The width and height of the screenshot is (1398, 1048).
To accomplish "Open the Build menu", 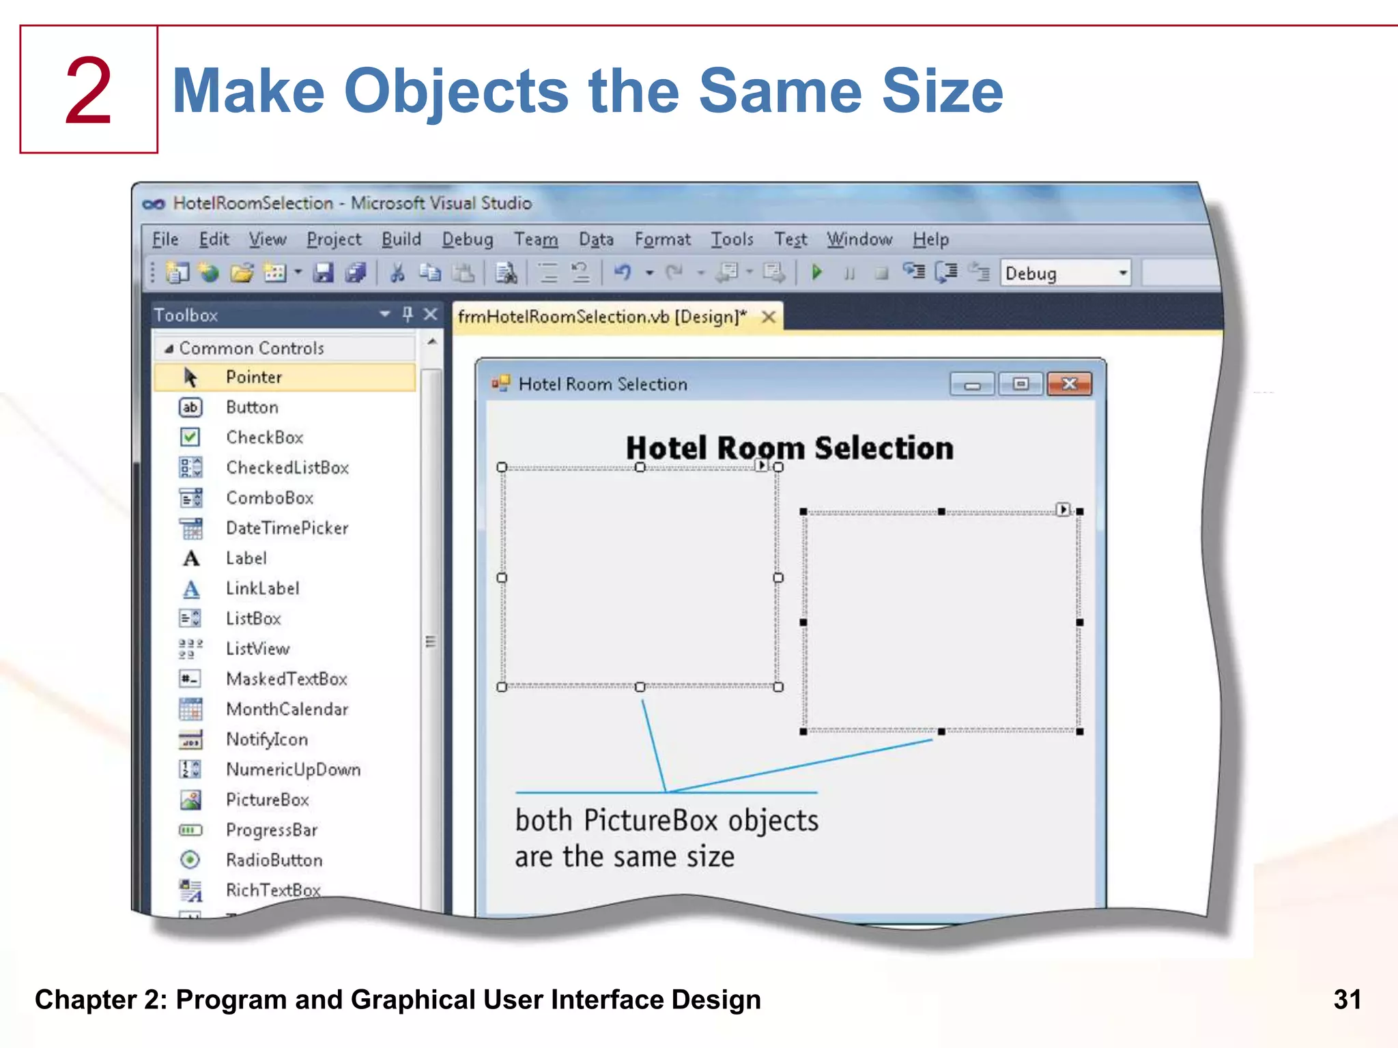I will [401, 239].
